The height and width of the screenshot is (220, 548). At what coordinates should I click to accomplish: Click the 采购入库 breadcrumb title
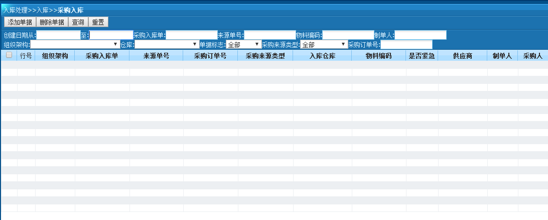(x=71, y=10)
